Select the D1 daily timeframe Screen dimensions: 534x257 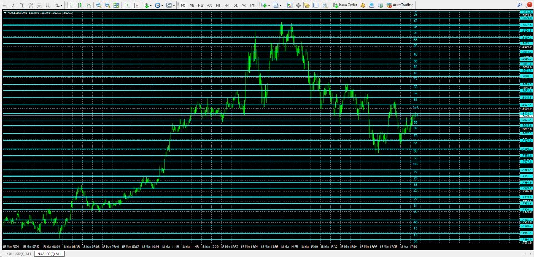point(235,6)
